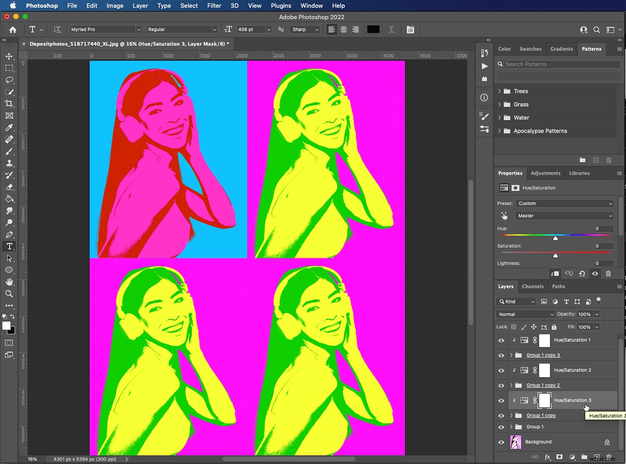
Task: Click the Background layer thumbnail
Action: coord(515,442)
